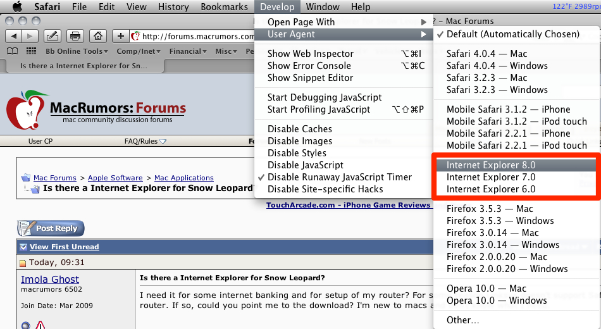Open the Edit menu
This screenshot has width=601, height=329.
pyautogui.click(x=106, y=6)
